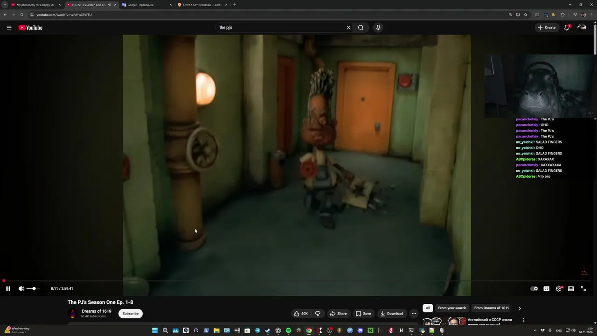
Task: Select the 'All' filter chip
Action: (428, 308)
